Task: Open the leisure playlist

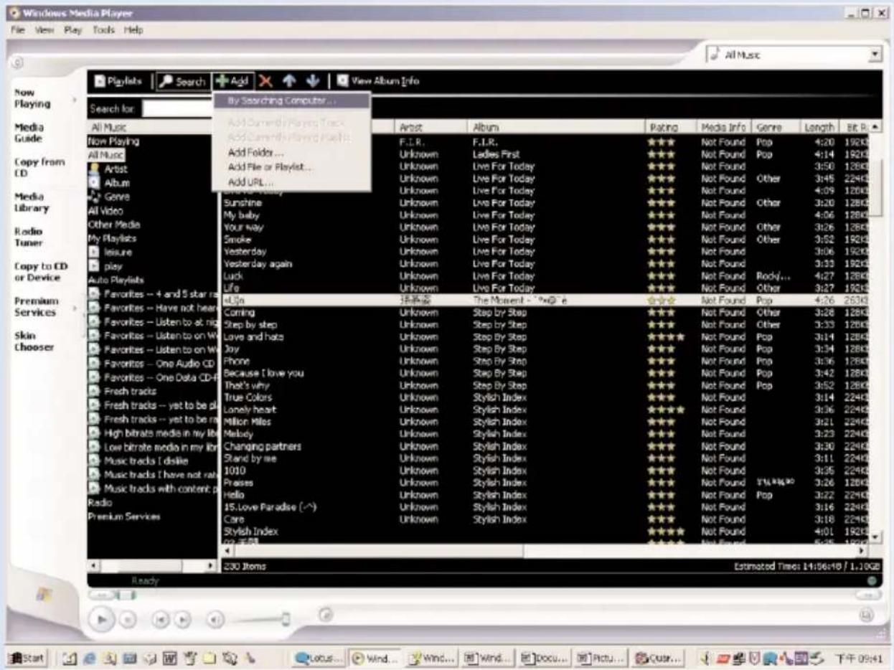Action: [x=118, y=253]
